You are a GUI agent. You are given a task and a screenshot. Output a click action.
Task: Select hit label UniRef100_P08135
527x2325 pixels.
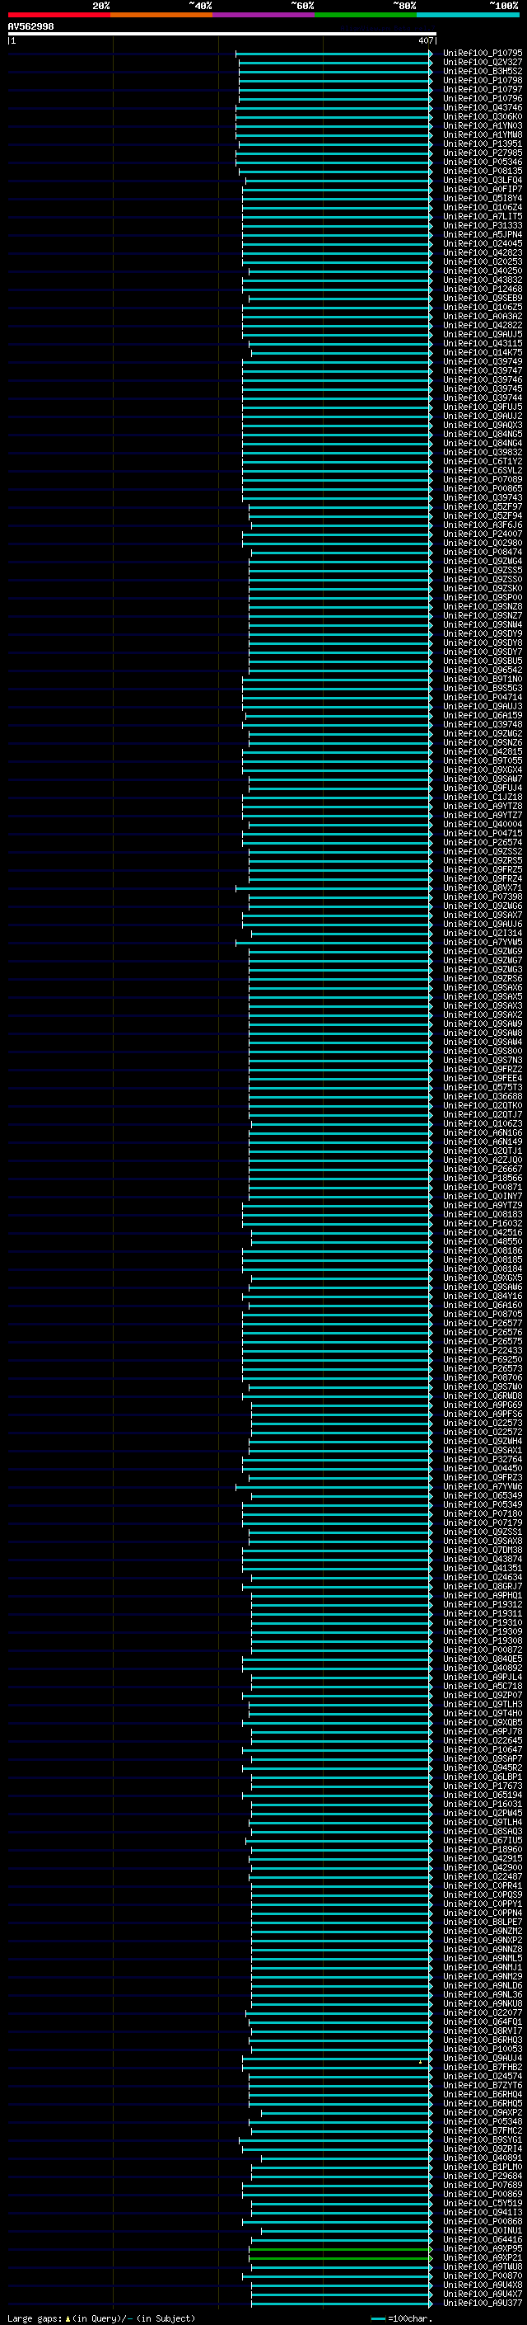[x=483, y=171]
